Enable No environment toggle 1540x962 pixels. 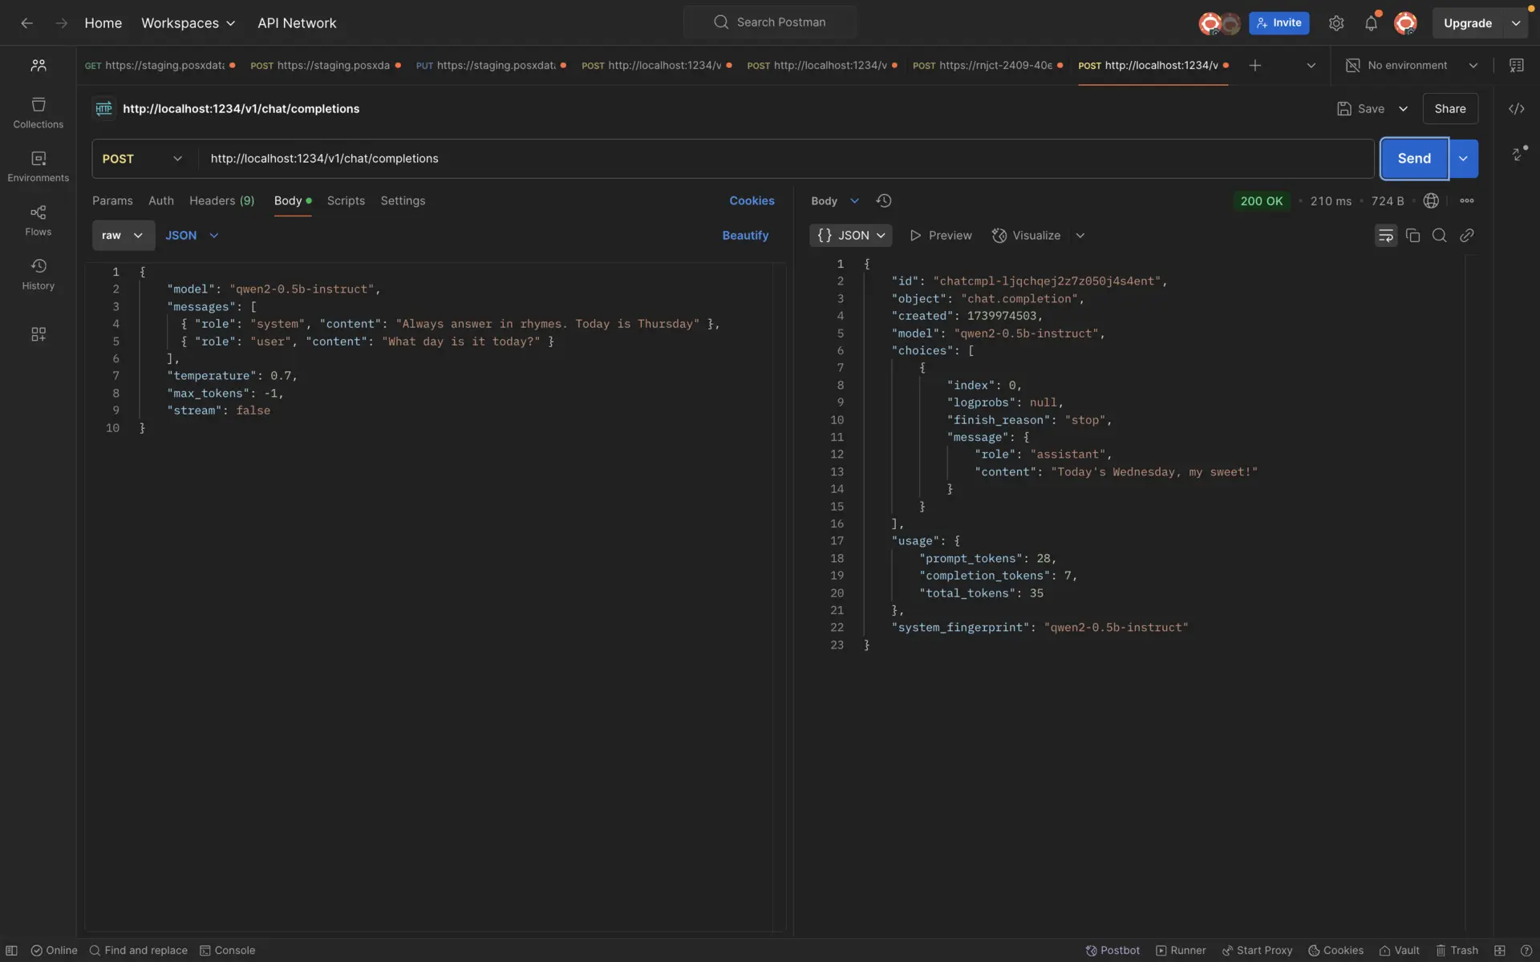click(x=1408, y=66)
